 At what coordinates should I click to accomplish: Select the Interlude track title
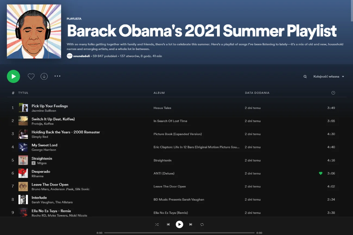pos(39,198)
